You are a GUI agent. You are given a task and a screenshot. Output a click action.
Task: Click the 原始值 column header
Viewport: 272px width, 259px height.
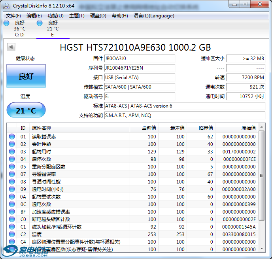click(237, 128)
